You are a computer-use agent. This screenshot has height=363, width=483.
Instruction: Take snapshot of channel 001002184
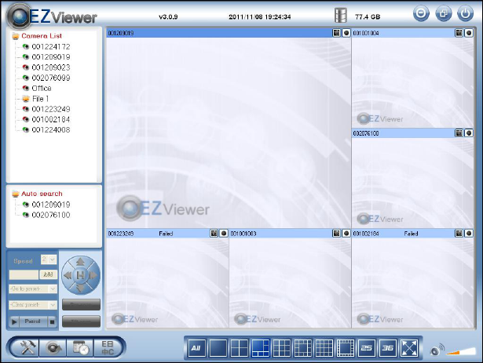coord(459,233)
